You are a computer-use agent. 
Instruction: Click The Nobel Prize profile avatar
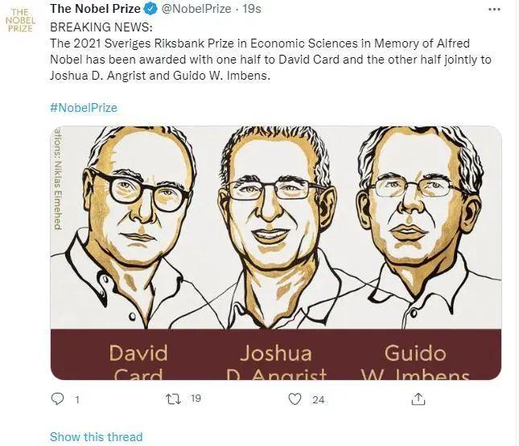tap(21, 21)
